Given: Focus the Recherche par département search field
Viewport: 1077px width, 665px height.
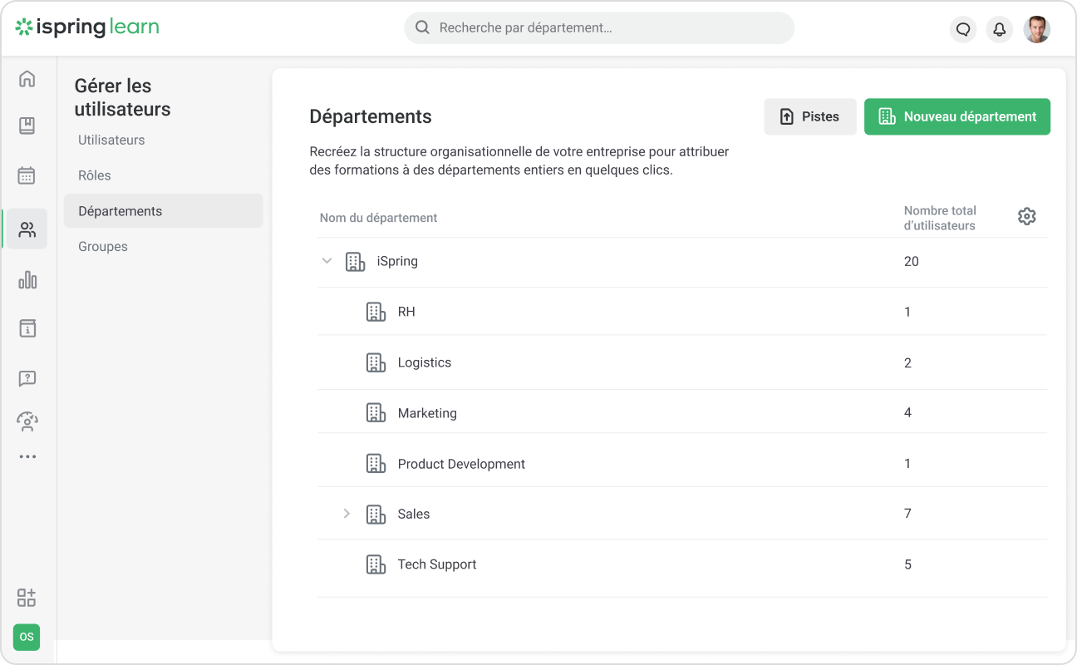Looking at the screenshot, I should pyautogui.click(x=598, y=27).
